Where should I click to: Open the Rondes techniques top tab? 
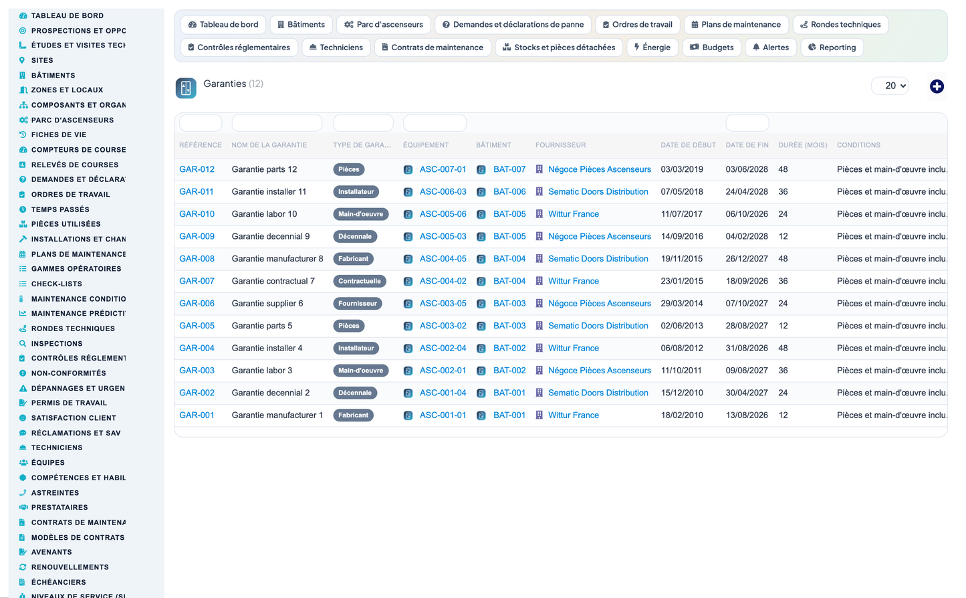840,25
